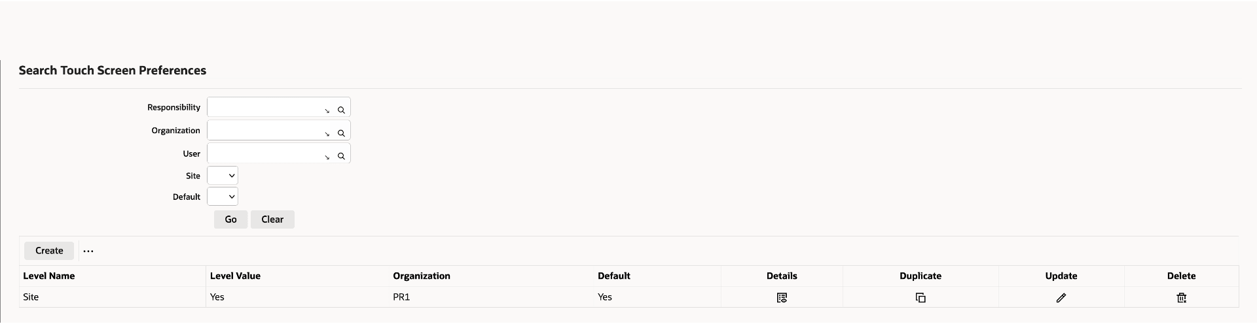Clear the search criteria
The width and height of the screenshot is (1257, 324).
pos(272,219)
